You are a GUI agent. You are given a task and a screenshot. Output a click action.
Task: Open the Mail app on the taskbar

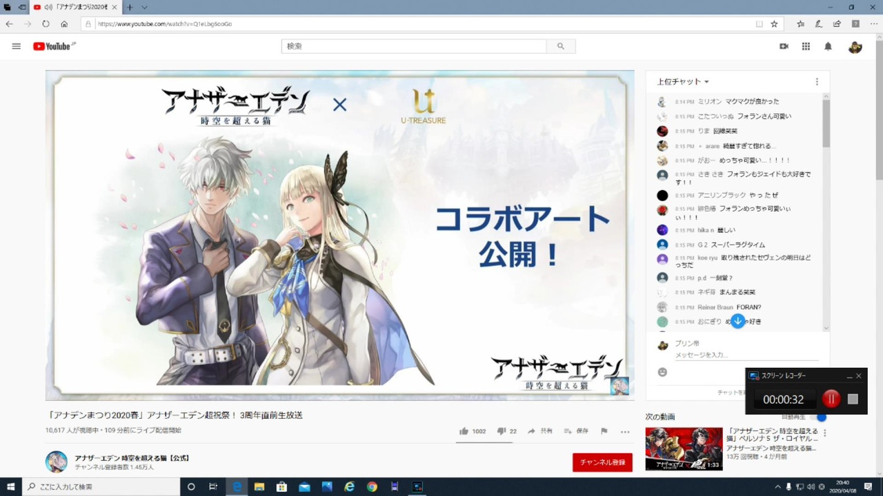(x=304, y=486)
